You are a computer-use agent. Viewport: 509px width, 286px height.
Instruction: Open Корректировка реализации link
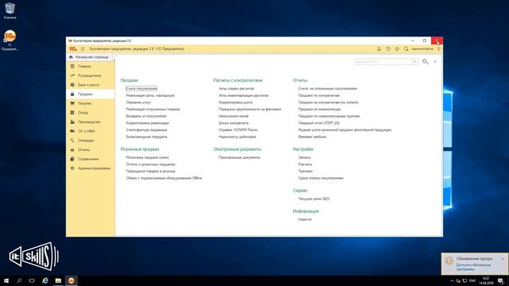pyautogui.click(x=147, y=123)
